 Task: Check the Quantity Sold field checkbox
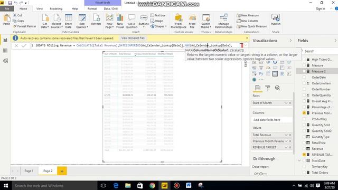304,125
